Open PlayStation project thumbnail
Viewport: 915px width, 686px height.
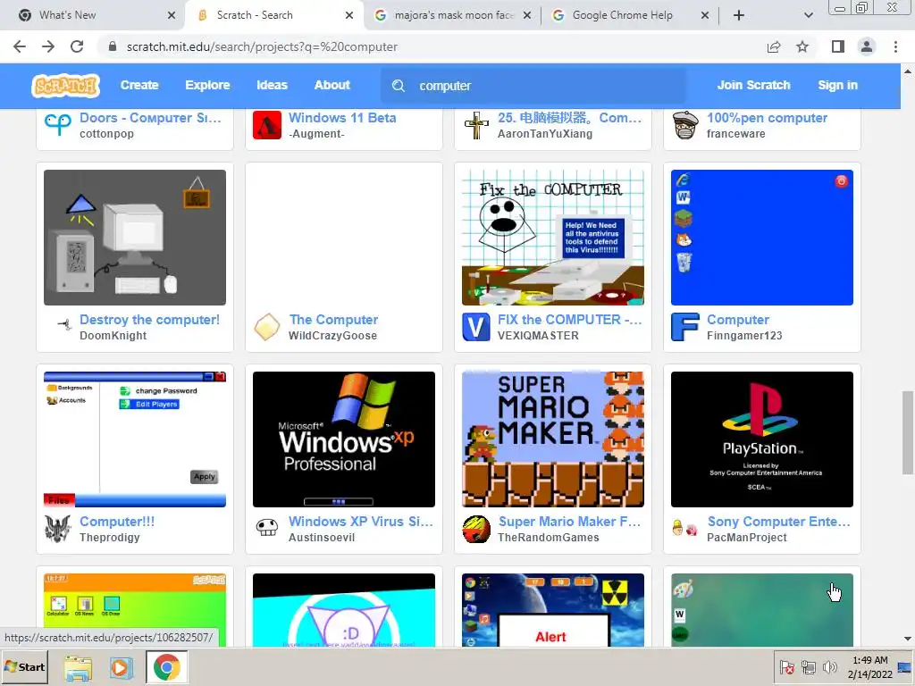point(761,439)
